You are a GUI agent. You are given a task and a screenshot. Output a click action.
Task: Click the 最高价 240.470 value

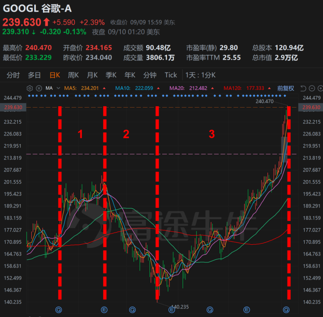[x=38, y=48]
